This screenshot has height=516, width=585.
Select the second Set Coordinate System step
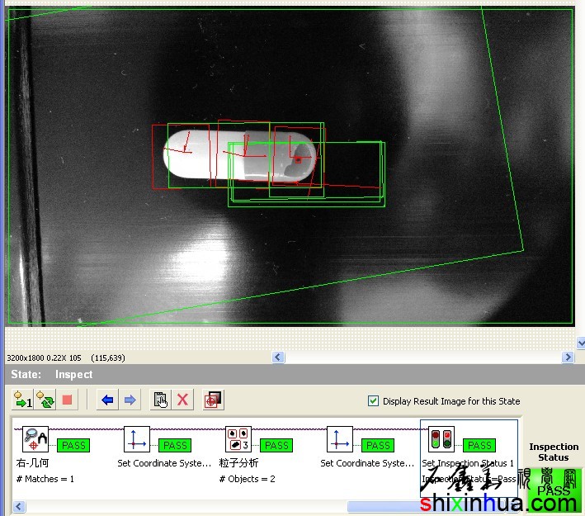coord(340,440)
